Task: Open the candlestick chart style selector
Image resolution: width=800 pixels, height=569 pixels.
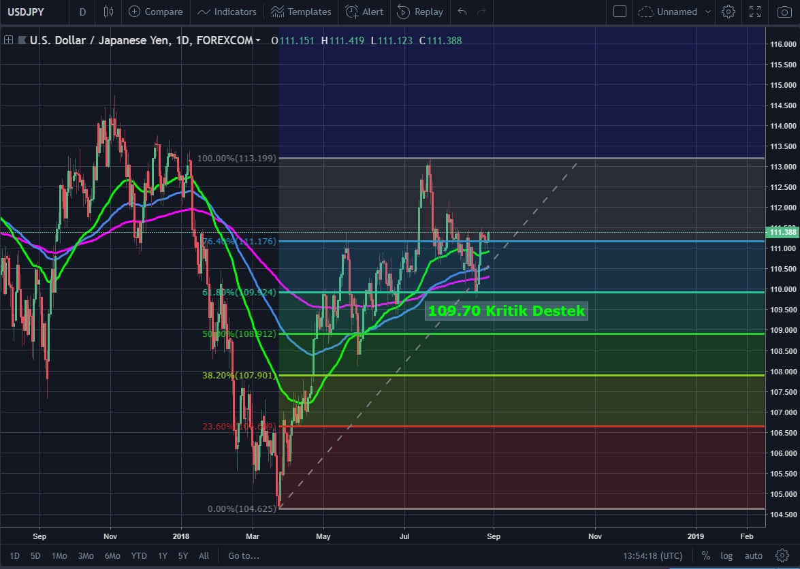Action: (x=108, y=12)
